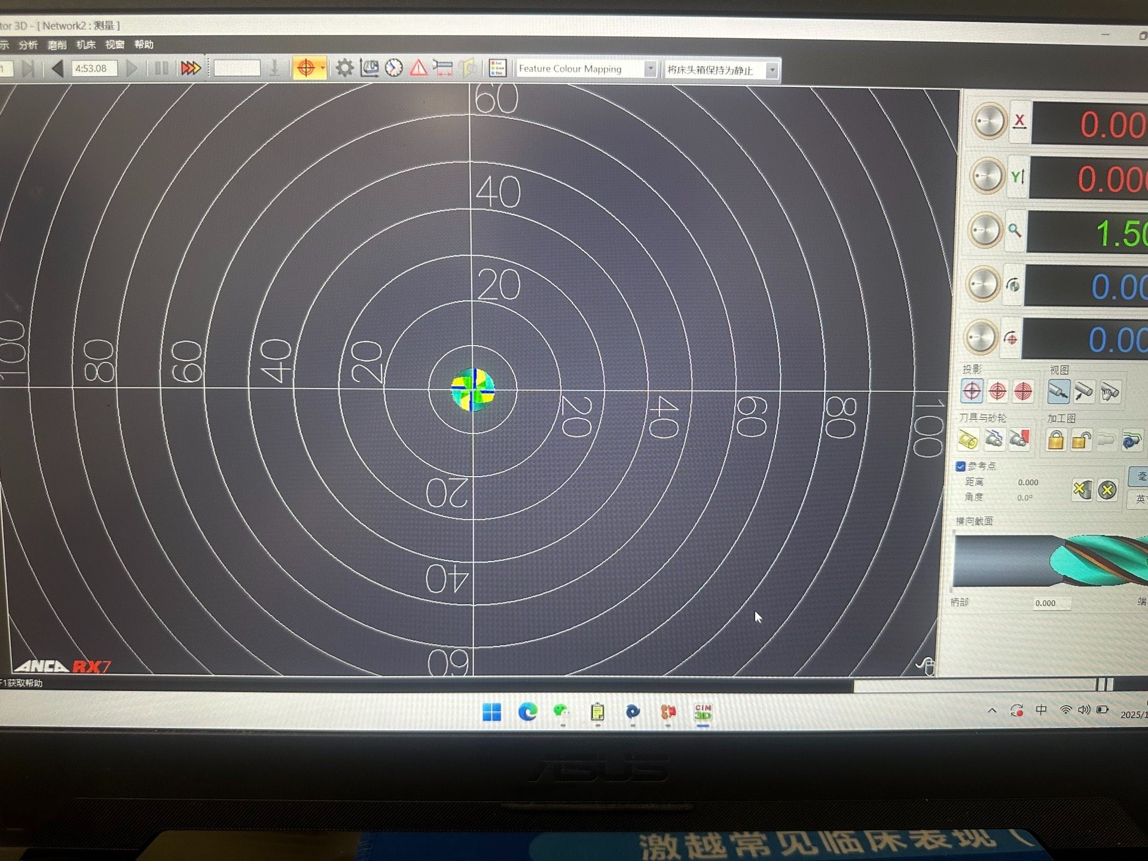Select the yellow transparent tool icon

968,440
